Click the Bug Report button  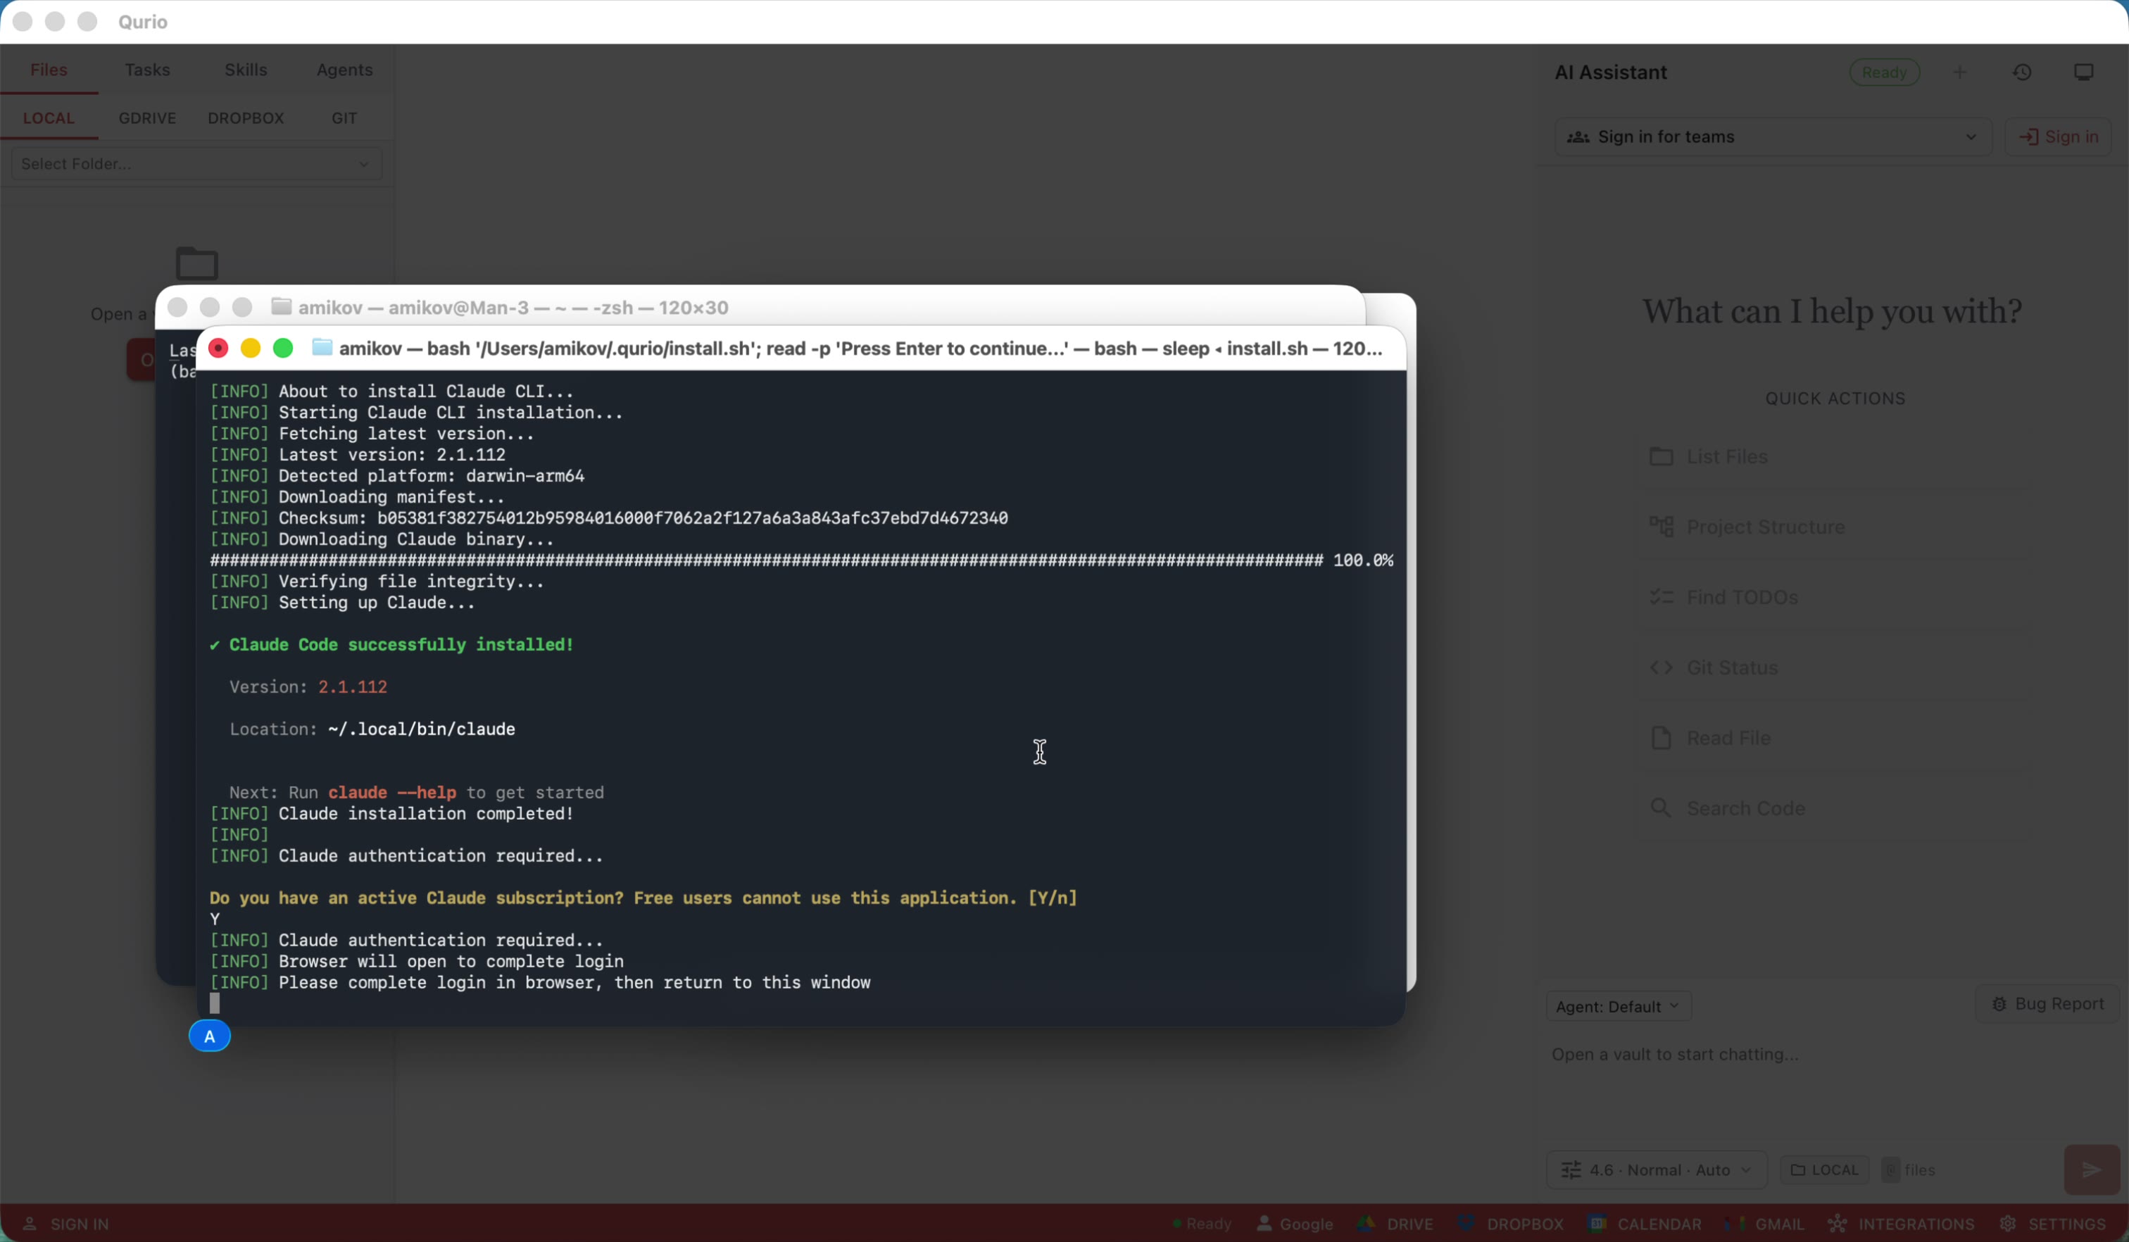click(x=2048, y=1004)
